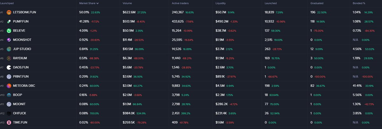Click the 50.01% market share value
The height and width of the screenshot is (129, 382).
[84, 12]
